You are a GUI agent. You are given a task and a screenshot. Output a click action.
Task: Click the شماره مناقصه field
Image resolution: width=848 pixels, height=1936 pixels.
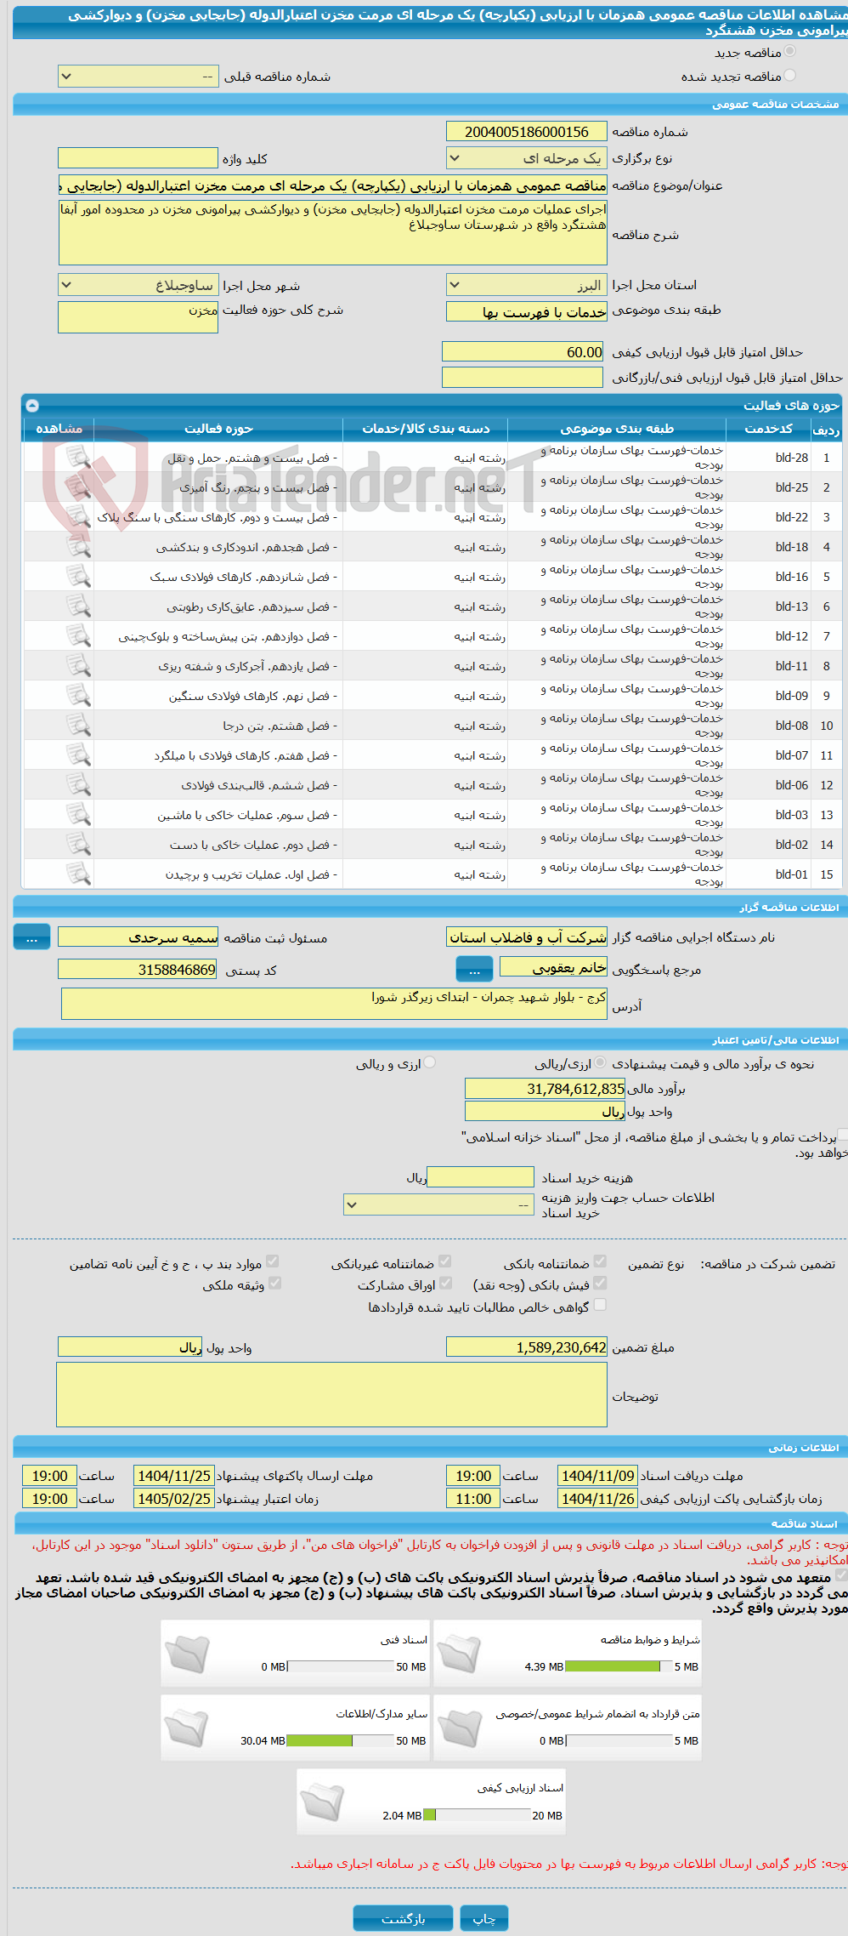coord(527,131)
